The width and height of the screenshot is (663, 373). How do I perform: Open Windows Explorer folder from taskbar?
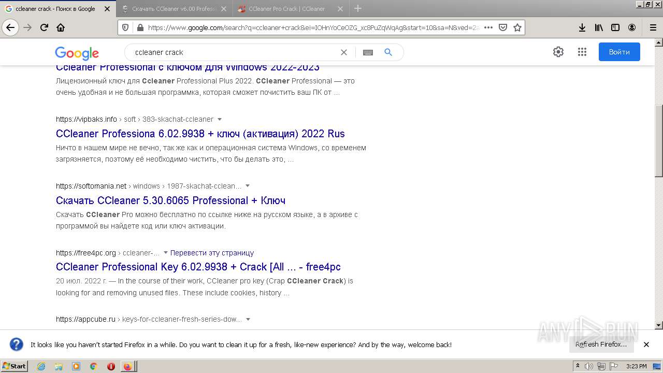coord(59,366)
